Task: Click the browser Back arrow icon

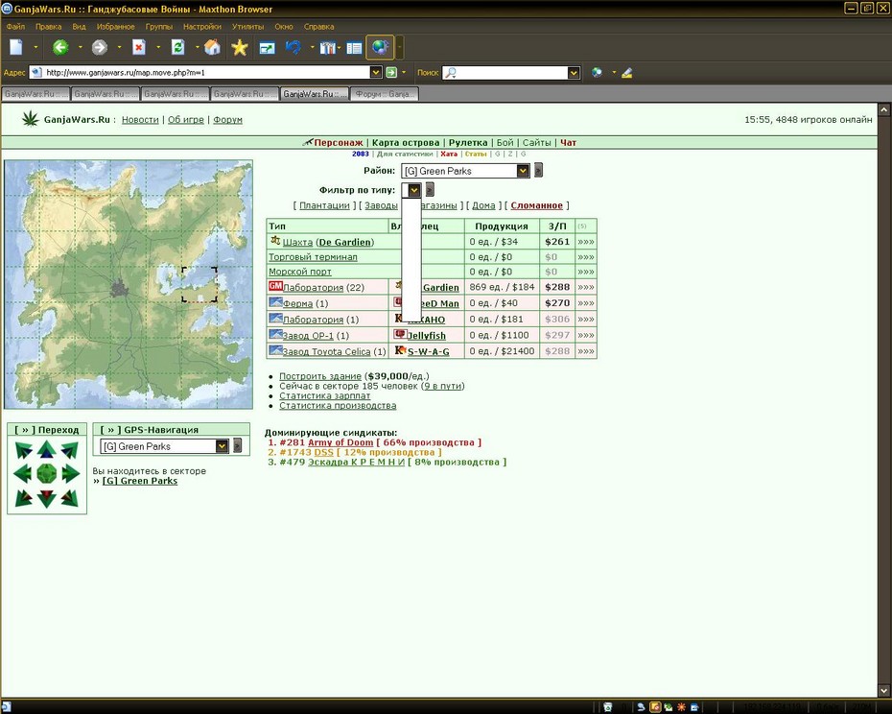Action: coord(60,47)
